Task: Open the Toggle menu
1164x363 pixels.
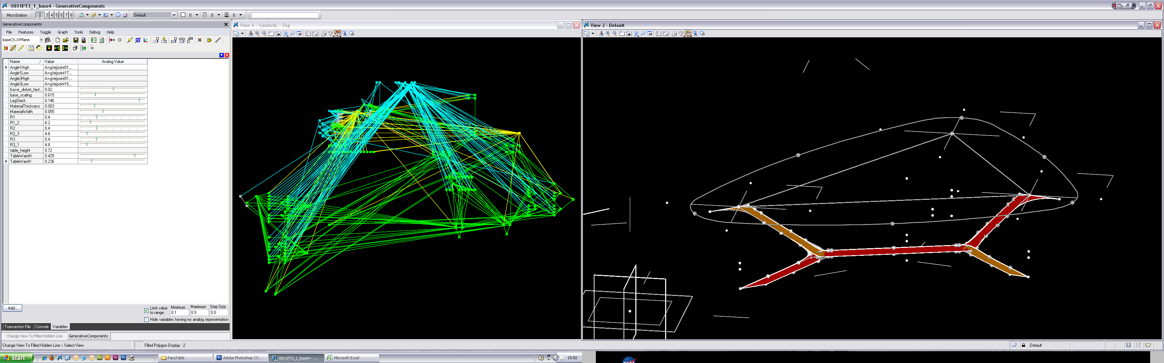Action: [46, 32]
